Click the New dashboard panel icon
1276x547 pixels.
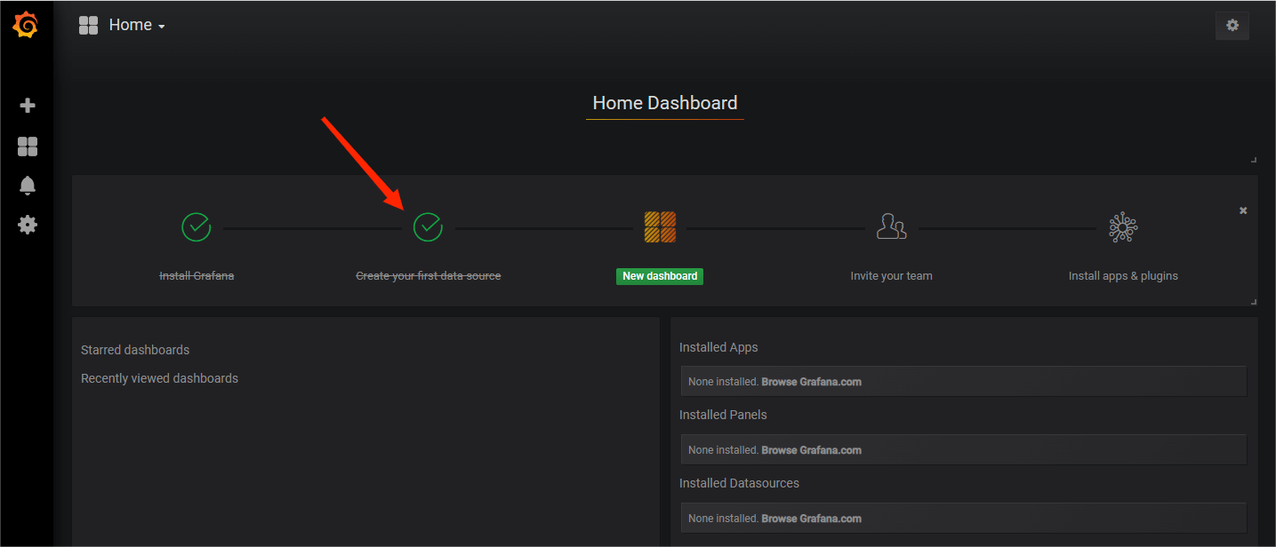[x=660, y=226]
